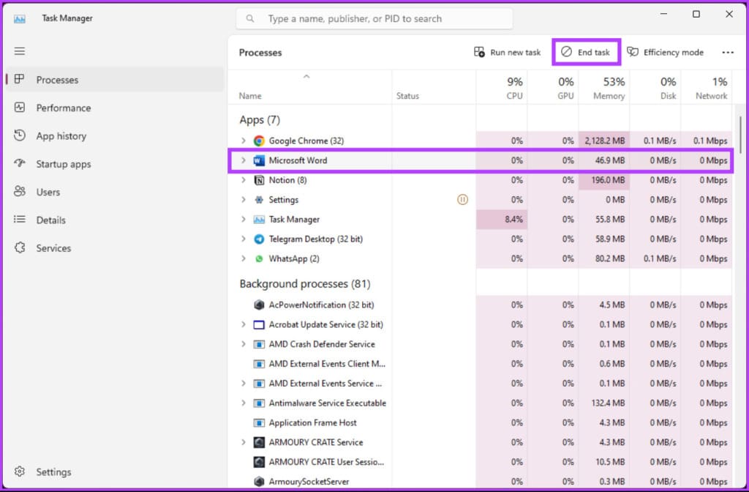
Task: Click the search input field
Action: (374, 18)
